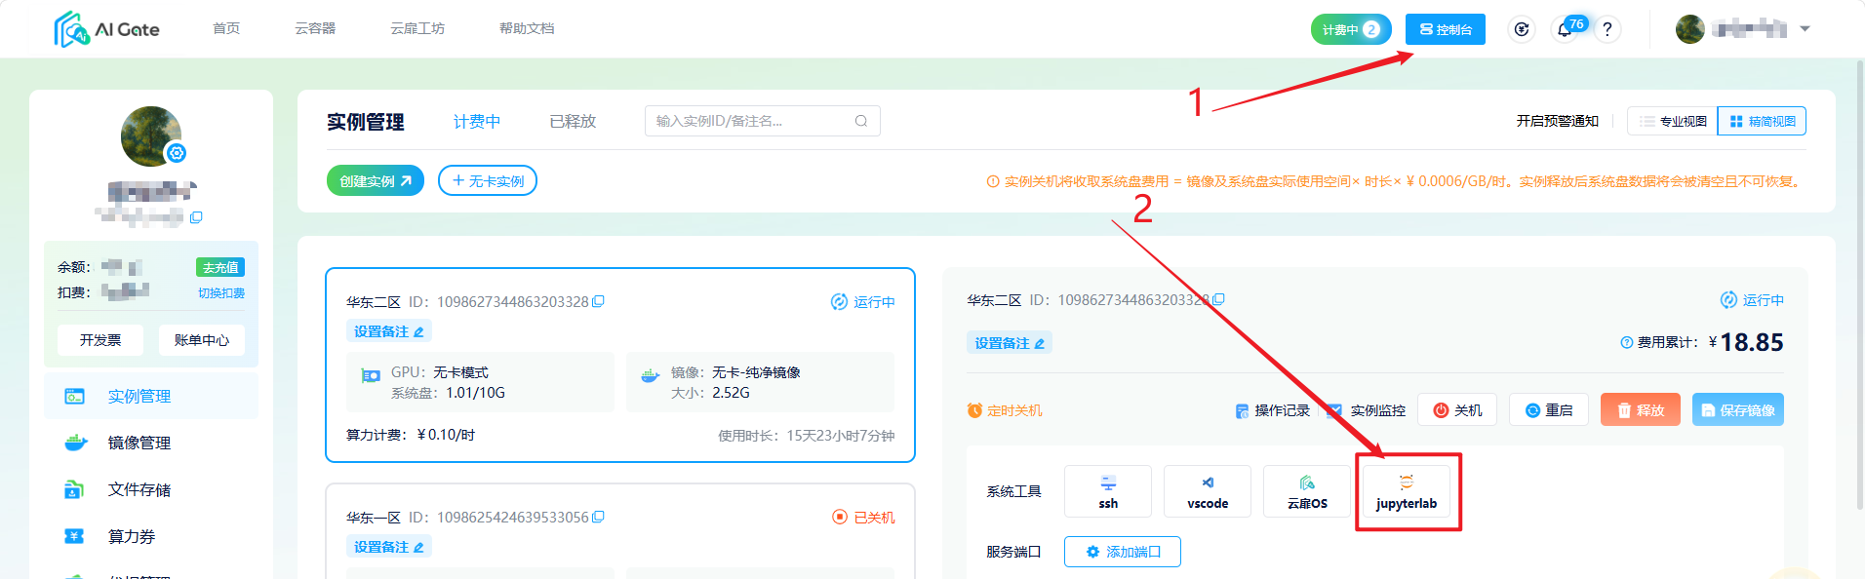Click the page vertical scrollbar
This screenshot has width=1865, height=579.
1859,283
